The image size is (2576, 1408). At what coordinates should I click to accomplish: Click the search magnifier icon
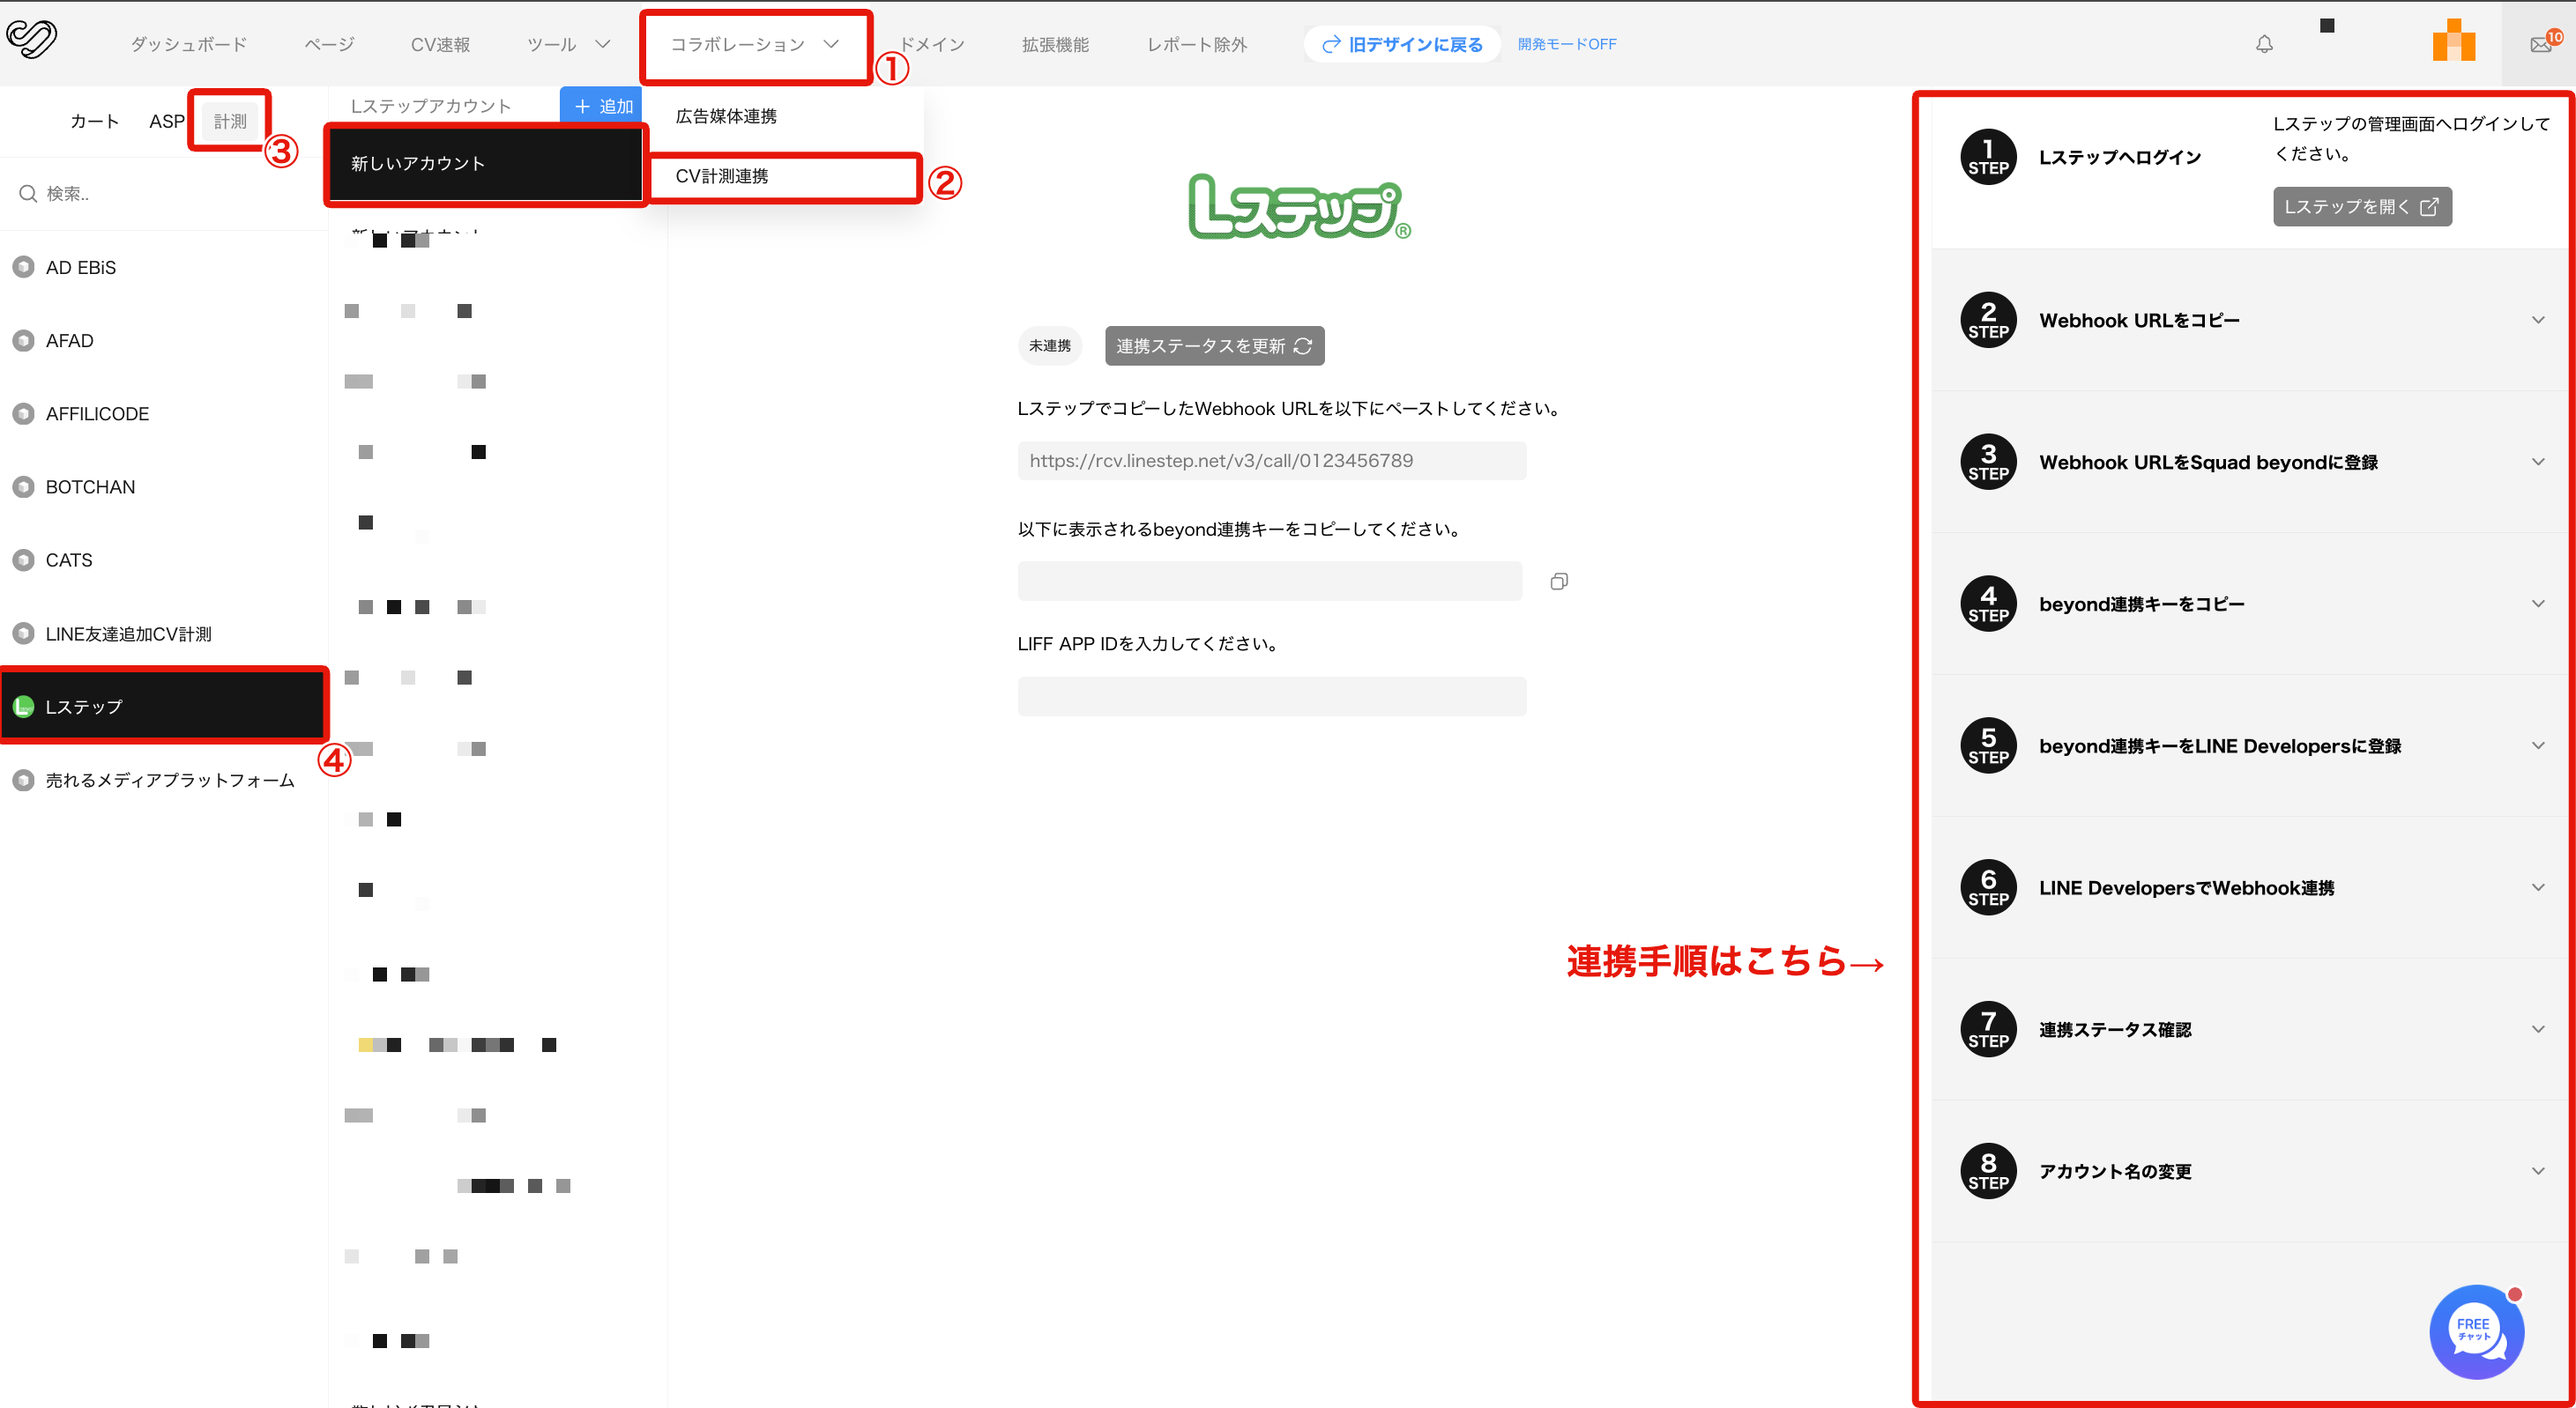click(x=28, y=194)
